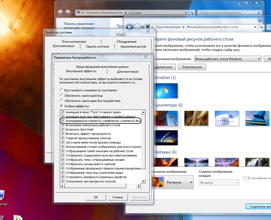Image resolution: width=271 pixels, height=220 pixels.
Task: Uncheck the Включить Aero Peek checkbox
Action: click(x=63, y=129)
